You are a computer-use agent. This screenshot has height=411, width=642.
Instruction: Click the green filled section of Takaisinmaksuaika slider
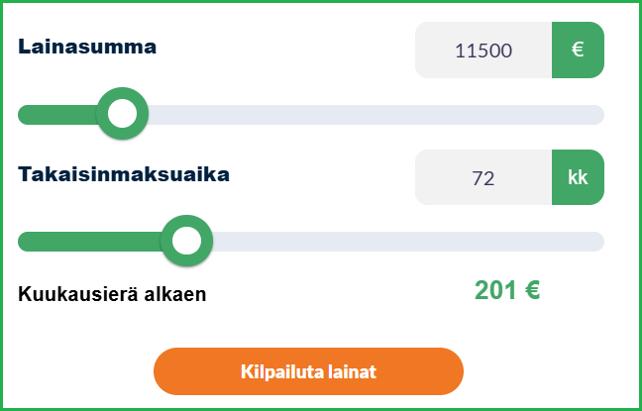click(x=89, y=242)
